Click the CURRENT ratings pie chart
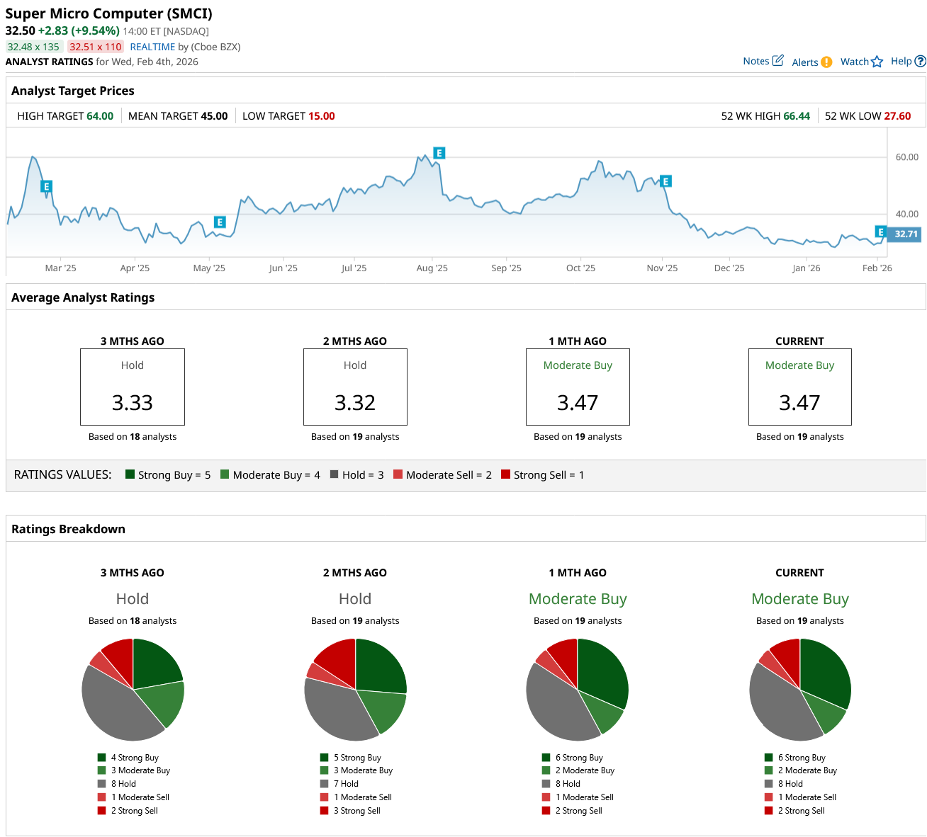 [799, 690]
